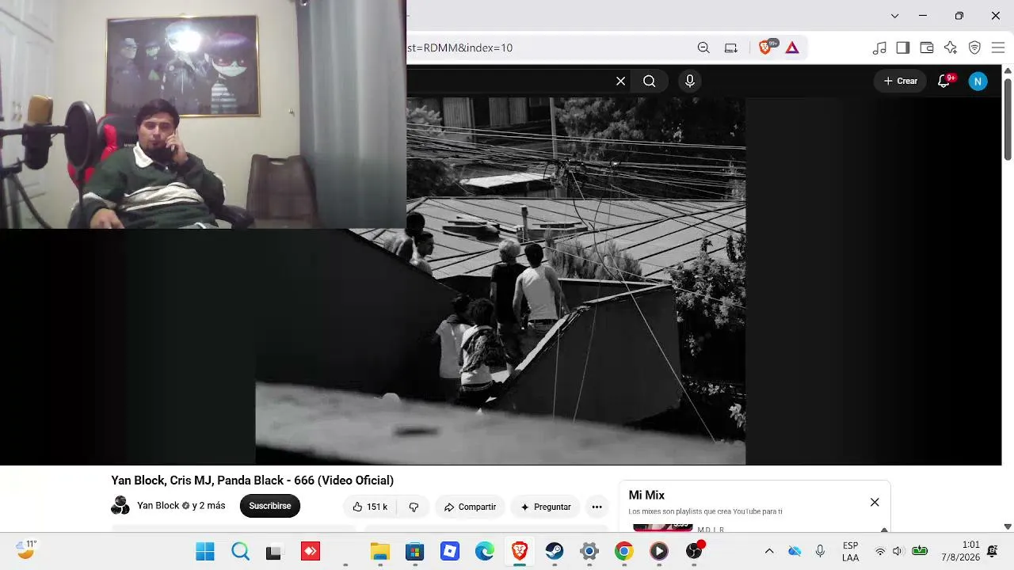Click the Preguntar button
Viewport: 1014px width, 570px height.
pyautogui.click(x=546, y=507)
